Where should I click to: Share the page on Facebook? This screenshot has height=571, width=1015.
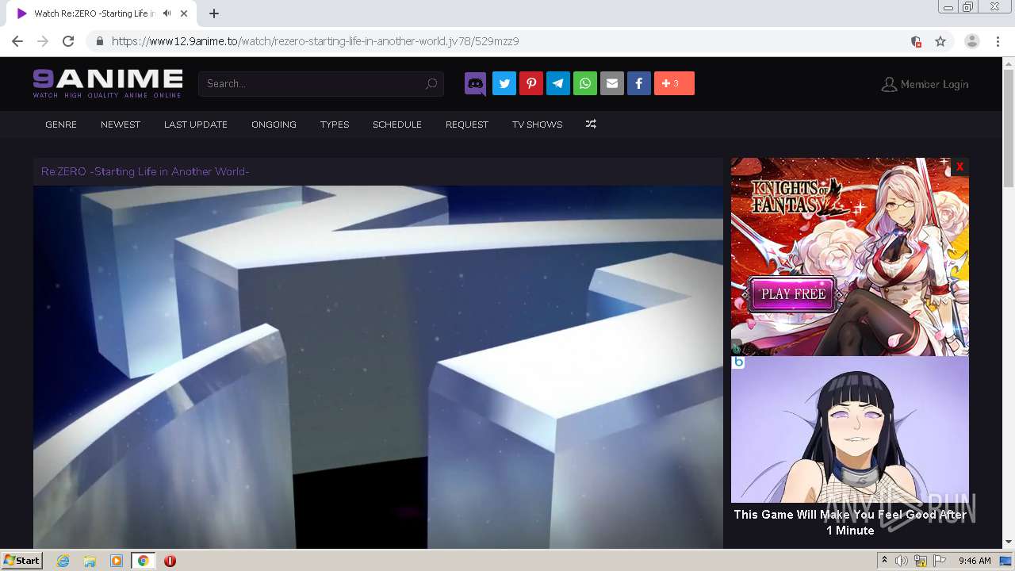(x=639, y=83)
